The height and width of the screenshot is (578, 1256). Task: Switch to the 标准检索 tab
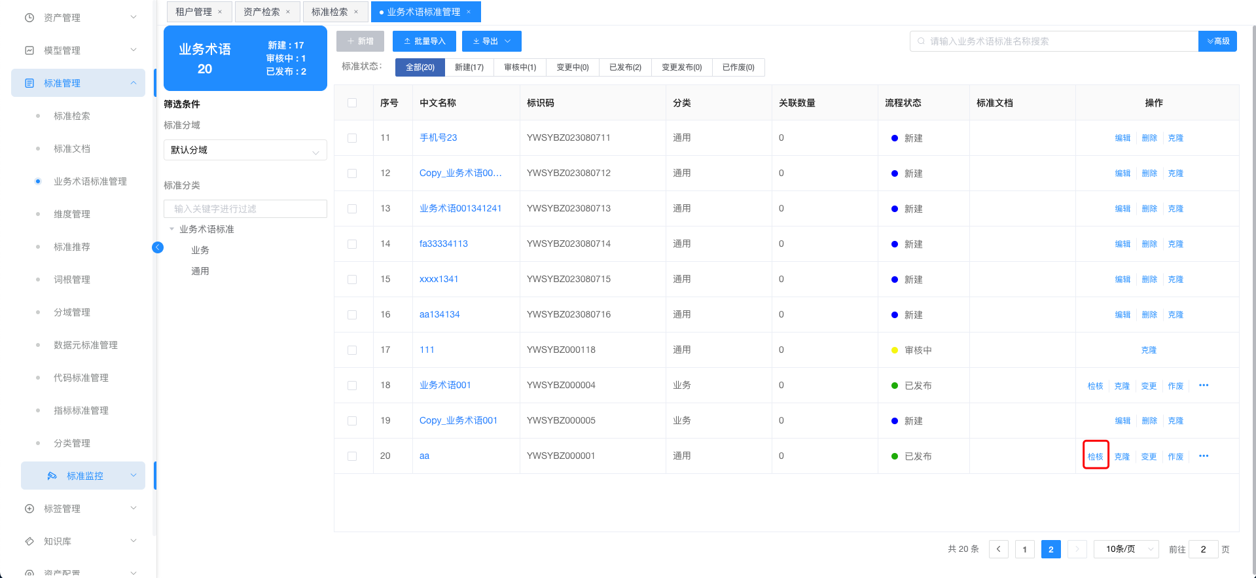pyautogui.click(x=330, y=12)
